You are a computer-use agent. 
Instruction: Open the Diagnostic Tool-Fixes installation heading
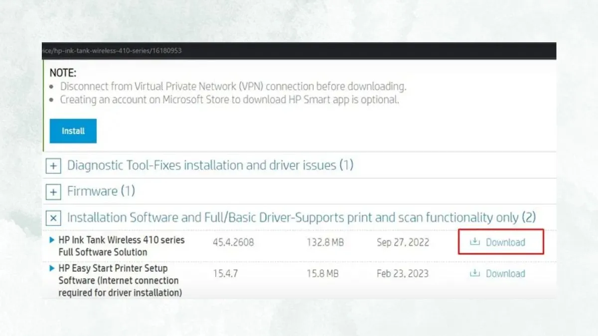[210, 165]
